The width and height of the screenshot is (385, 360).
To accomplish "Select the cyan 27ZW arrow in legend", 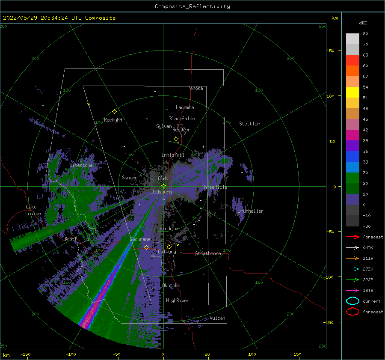I will (x=352, y=269).
